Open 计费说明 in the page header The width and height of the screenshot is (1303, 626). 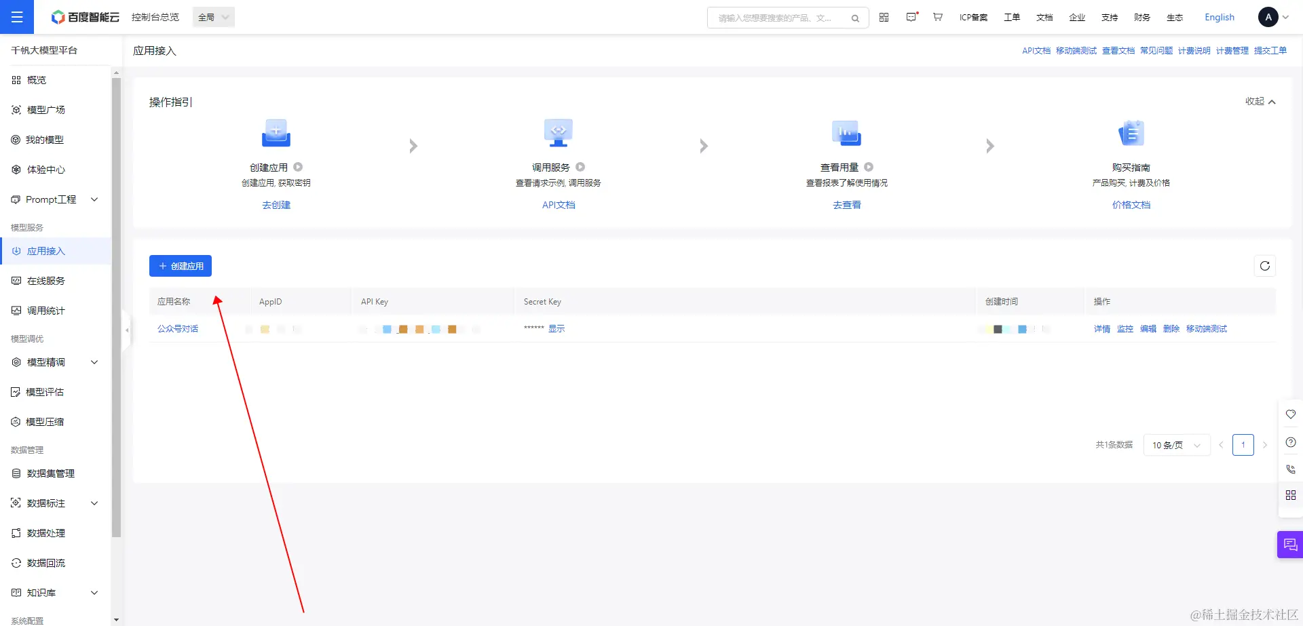(x=1194, y=51)
